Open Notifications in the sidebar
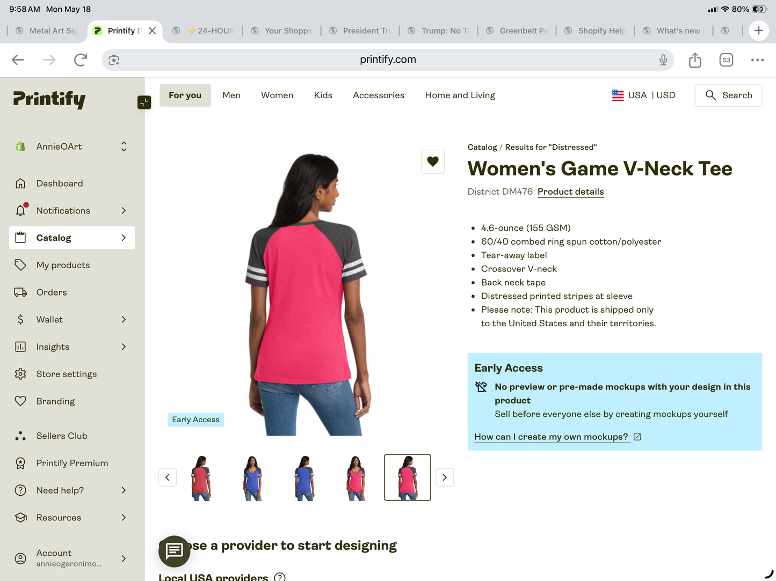 (72, 211)
